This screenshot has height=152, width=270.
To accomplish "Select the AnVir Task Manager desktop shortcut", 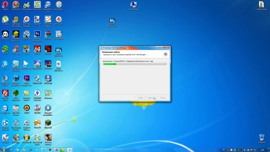I will pyautogui.click(x=27, y=22).
